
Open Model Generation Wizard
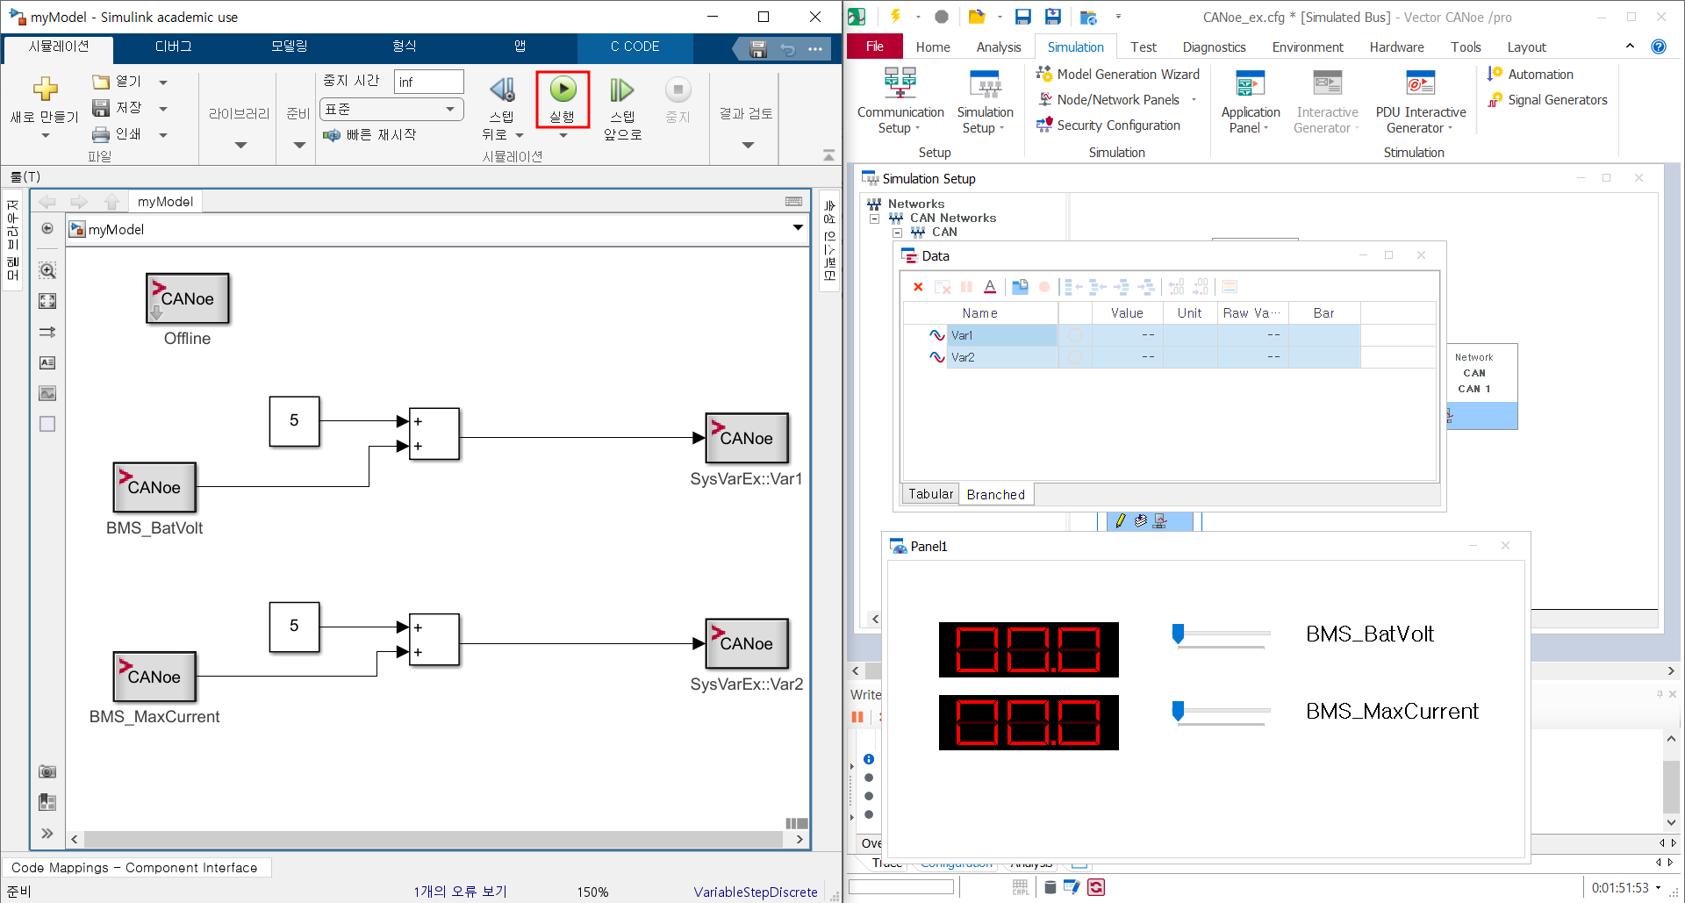tap(1118, 75)
